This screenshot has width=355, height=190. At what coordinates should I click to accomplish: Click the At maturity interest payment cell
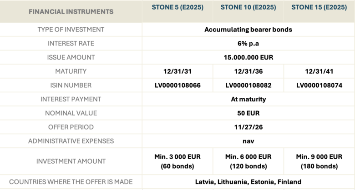[x=248, y=99]
